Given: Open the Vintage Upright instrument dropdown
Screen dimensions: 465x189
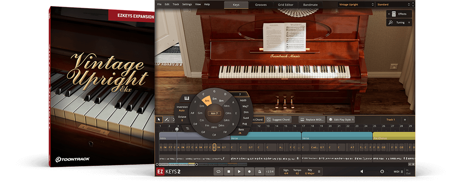Looking at the screenshot, I should coord(355,5).
